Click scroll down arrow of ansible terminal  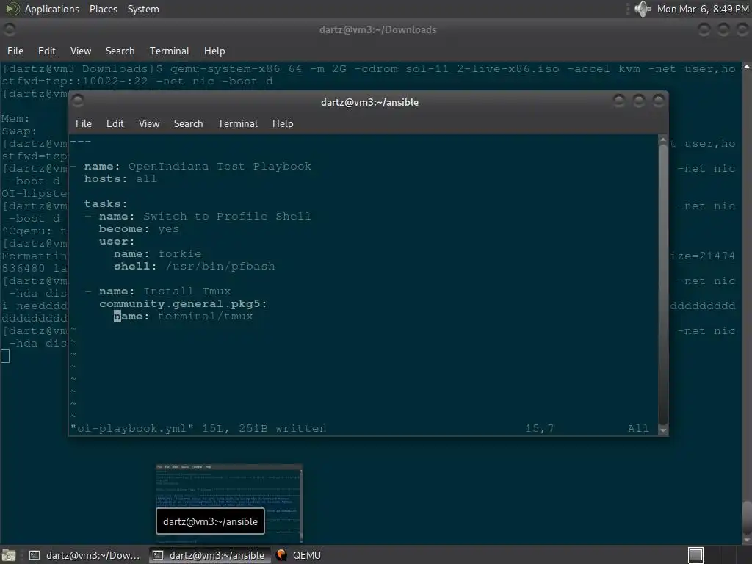coord(663,430)
